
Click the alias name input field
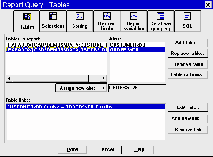coord(137,88)
